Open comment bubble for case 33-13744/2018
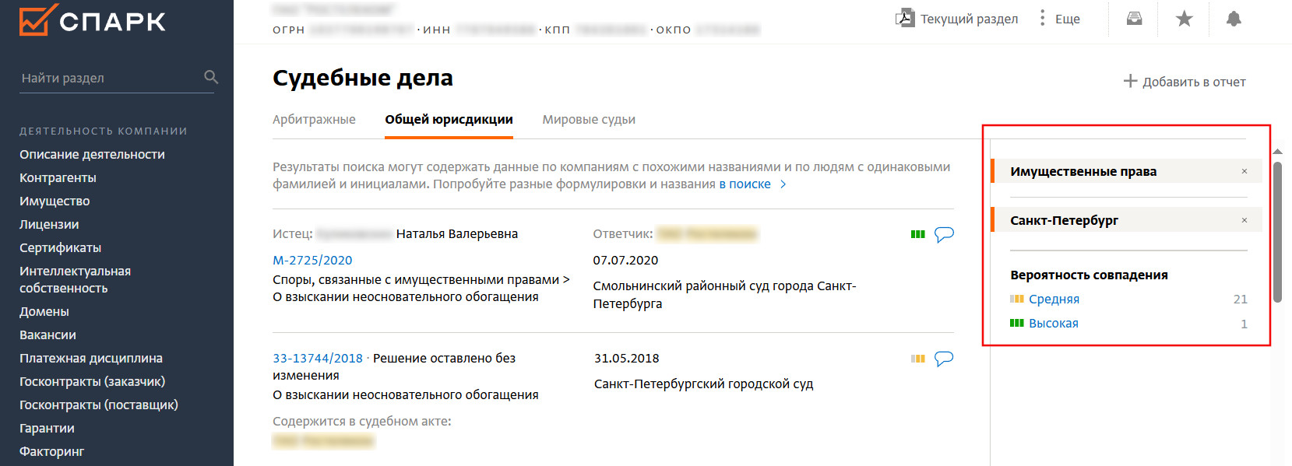Image resolution: width=1292 pixels, height=466 pixels. coord(944,359)
